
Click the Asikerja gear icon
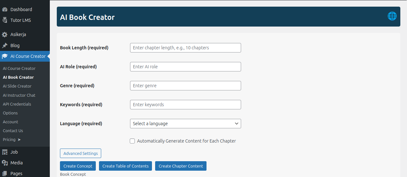(x=5, y=34)
